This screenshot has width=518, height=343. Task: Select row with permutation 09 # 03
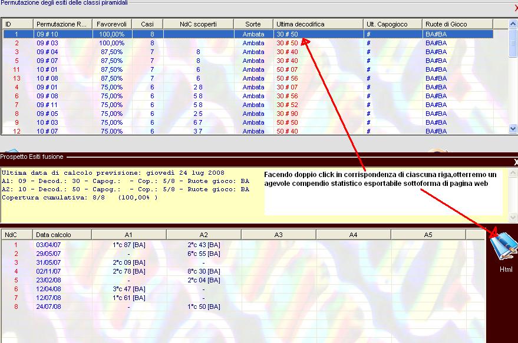pyautogui.click(x=248, y=43)
